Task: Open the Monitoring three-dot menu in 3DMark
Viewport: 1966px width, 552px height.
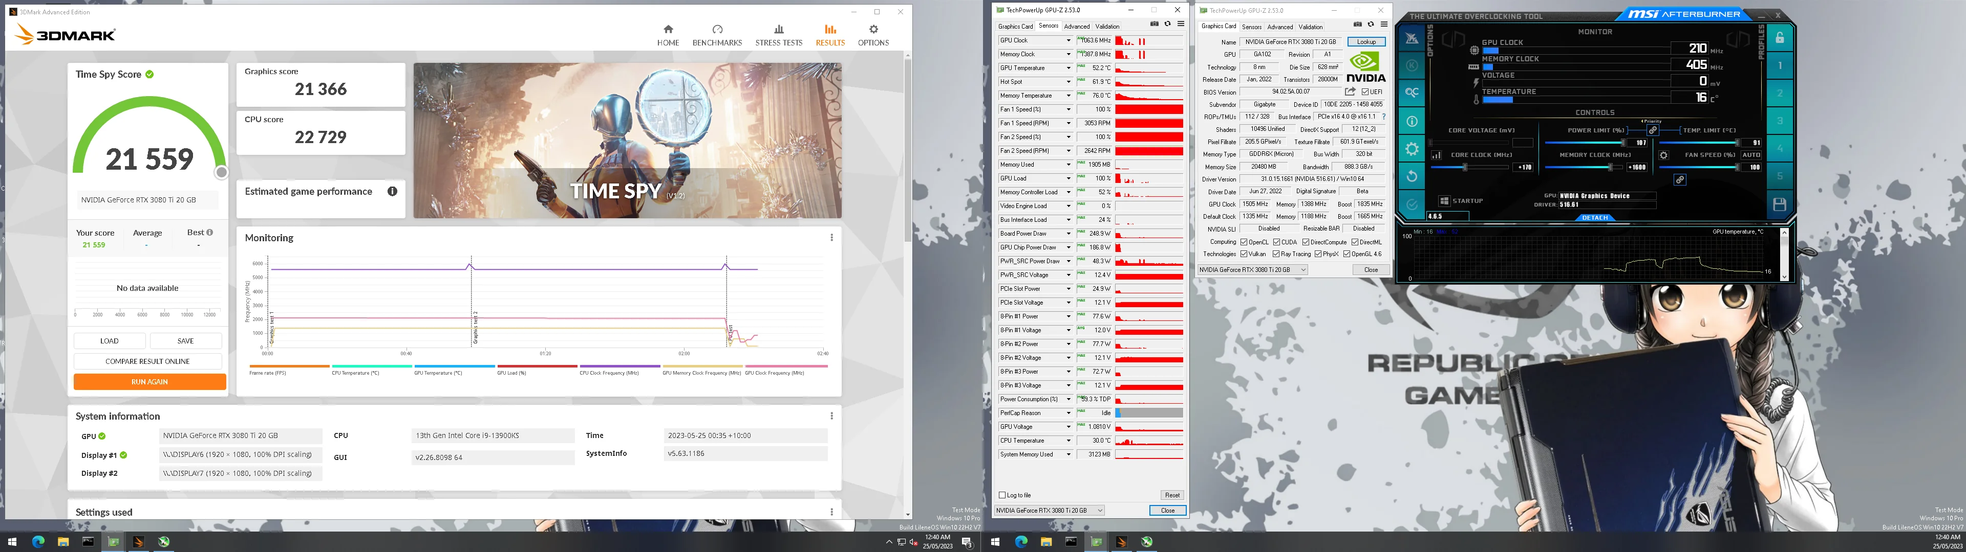Action: (831, 238)
